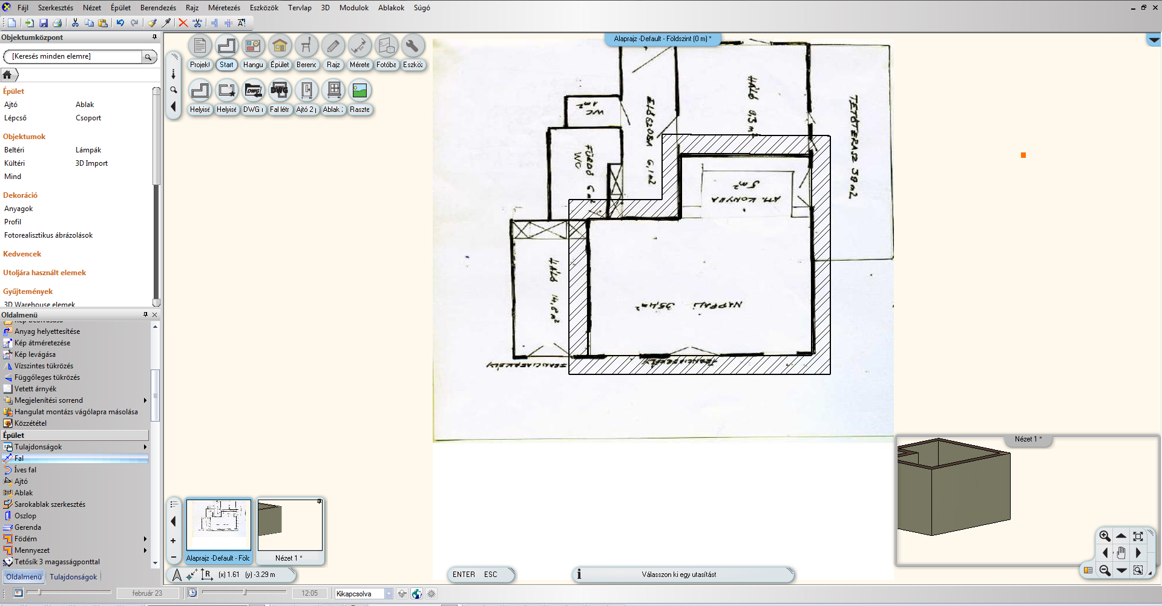The image size is (1162, 606).
Task: Click the Épület house icon in ribbon
Action: pos(280,46)
